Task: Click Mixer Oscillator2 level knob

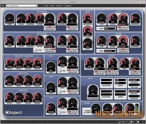Action: 88,30
